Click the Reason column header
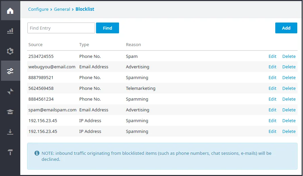303x176 pixels. tap(133, 45)
